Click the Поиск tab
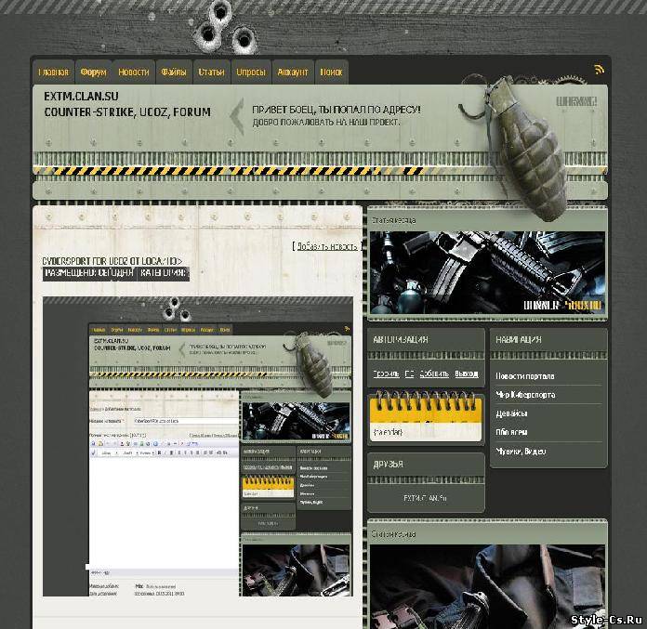This screenshot has width=647, height=629. 331,72
